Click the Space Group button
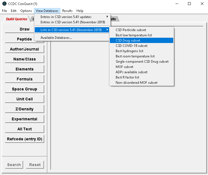This screenshot has width=208, height=175. pos(24,89)
